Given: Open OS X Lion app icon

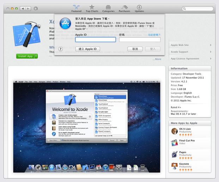Looking at the screenshot, I should (175, 131).
